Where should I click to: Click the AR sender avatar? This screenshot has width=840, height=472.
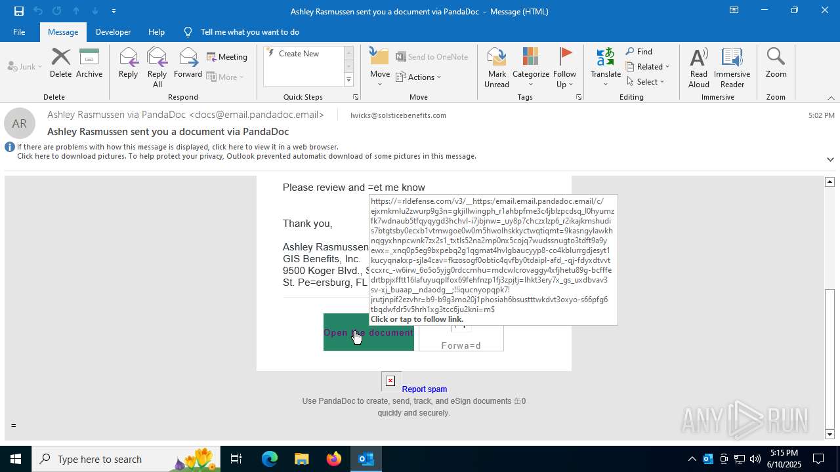click(x=20, y=123)
